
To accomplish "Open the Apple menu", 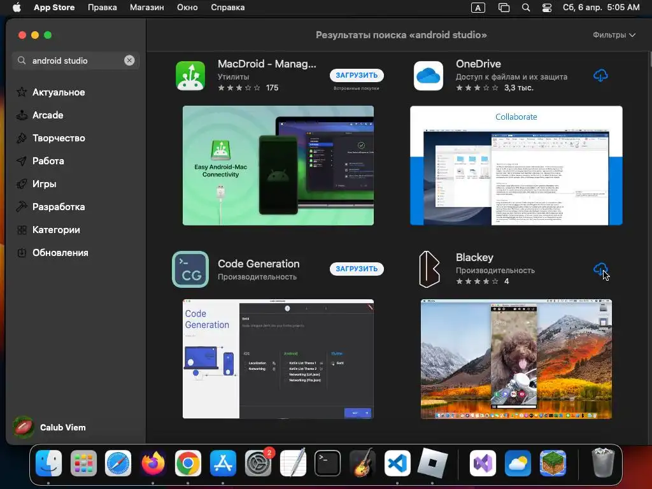I will click(17, 8).
